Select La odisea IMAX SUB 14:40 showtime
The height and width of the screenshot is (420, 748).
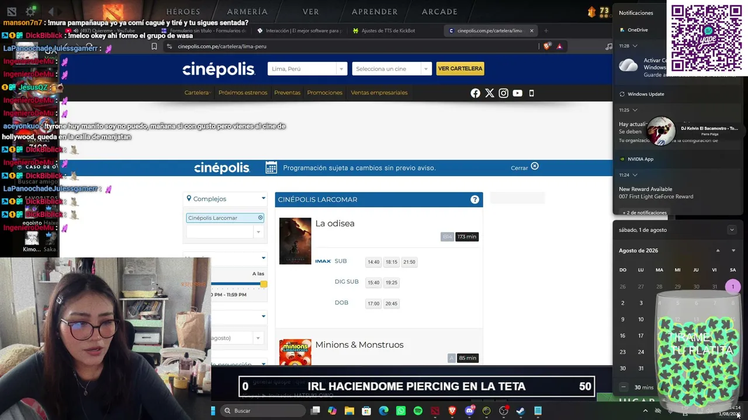pos(373,262)
